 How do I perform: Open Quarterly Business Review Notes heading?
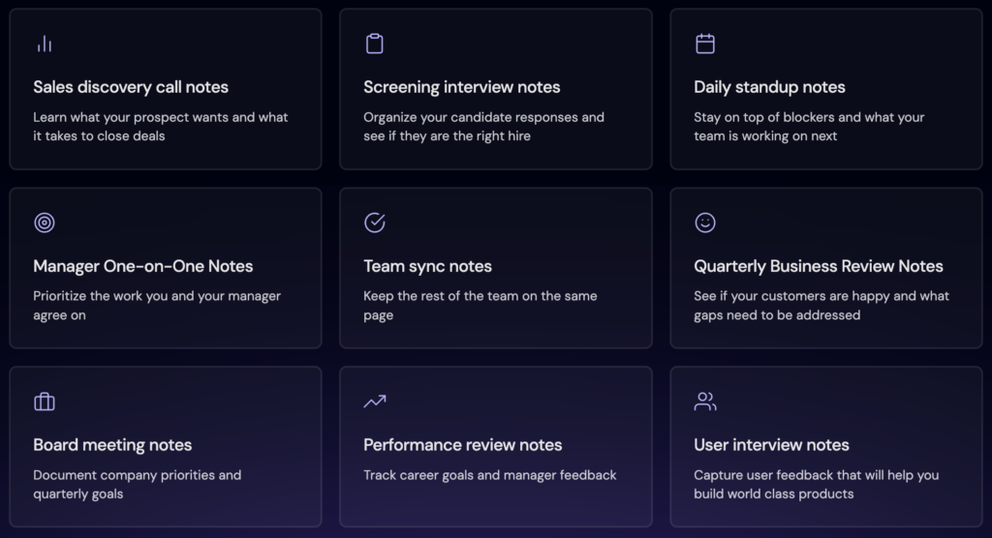[x=818, y=266]
